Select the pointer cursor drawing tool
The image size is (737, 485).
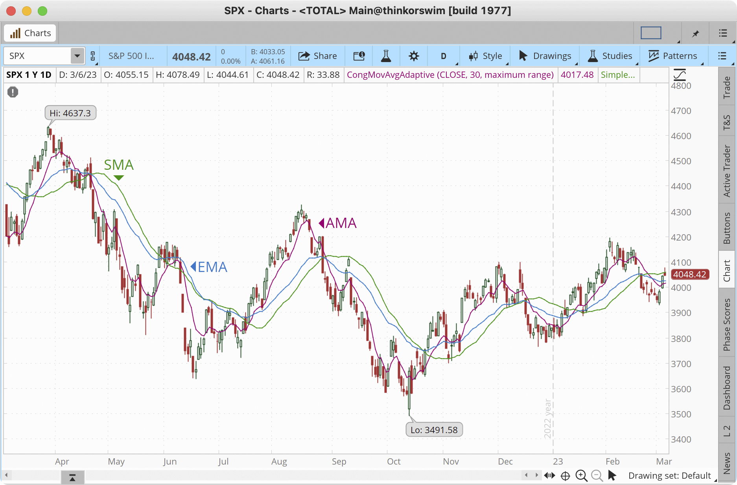click(x=612, y=476)
